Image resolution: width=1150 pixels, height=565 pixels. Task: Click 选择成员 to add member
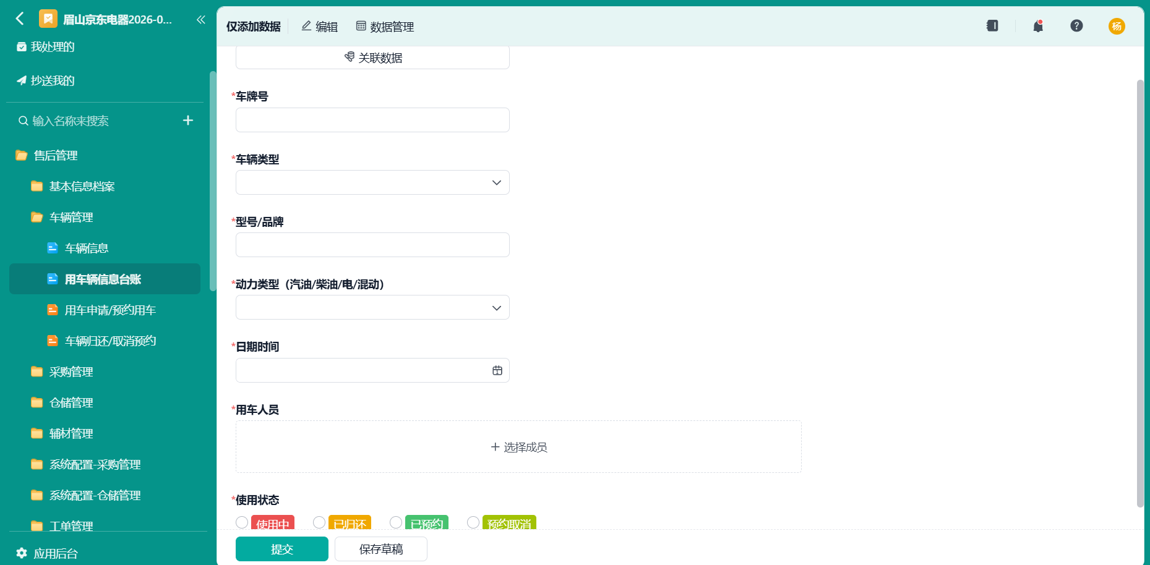point(518,447)
